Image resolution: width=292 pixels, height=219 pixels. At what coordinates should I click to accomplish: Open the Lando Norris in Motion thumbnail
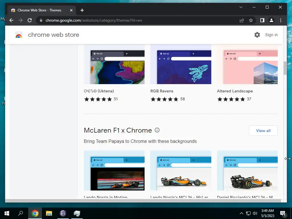click(x=114, y=171)
